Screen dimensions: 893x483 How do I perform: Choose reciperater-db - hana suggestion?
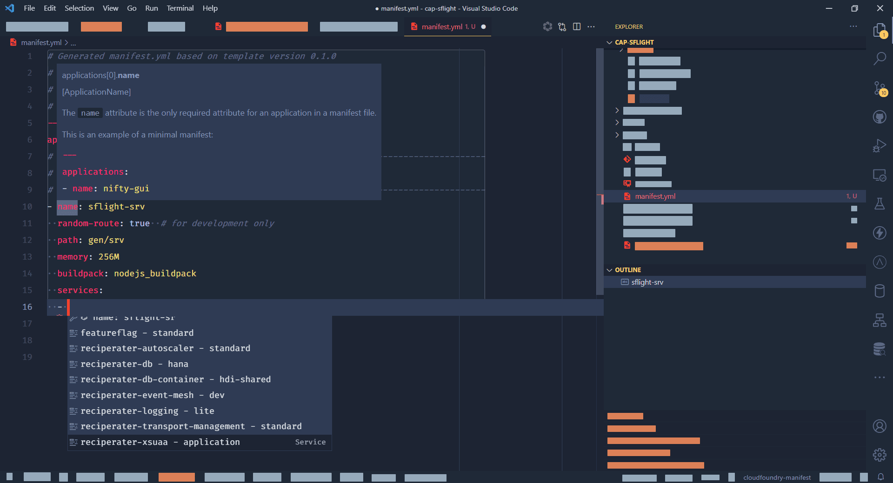(200, 364)
